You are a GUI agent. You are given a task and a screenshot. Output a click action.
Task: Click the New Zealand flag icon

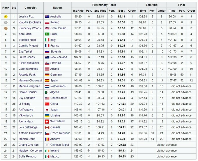(47, 57)
